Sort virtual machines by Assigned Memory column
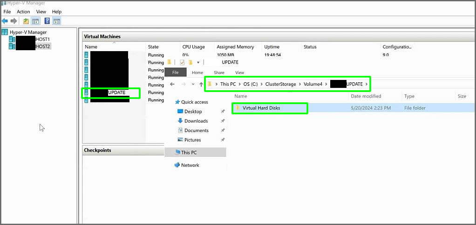The image size is (476, 225). (x=235, y=47)
